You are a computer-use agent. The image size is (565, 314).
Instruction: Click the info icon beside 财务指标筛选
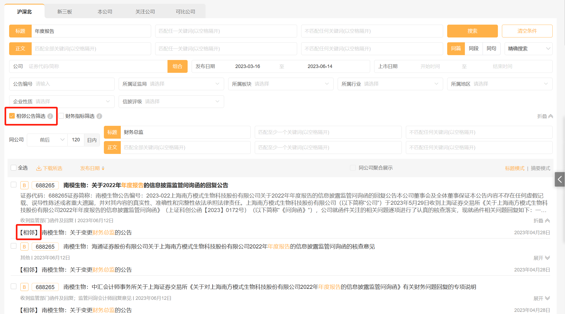pyautogui.click(x=99, y=116)
